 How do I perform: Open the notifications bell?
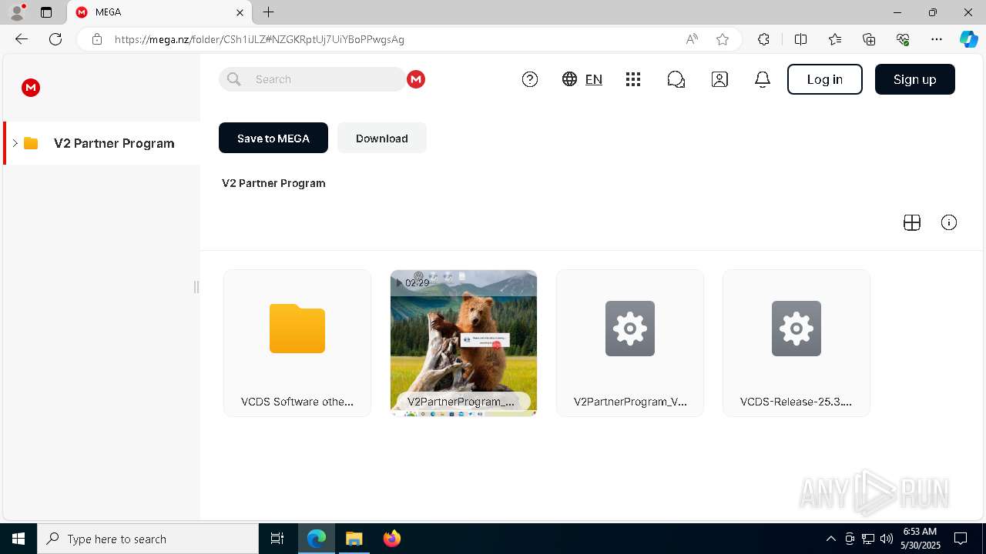tap(763, 79)
